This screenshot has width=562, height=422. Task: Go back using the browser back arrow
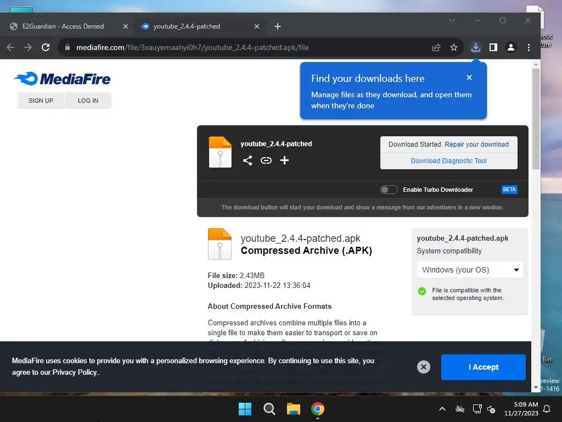click(10, 47)
